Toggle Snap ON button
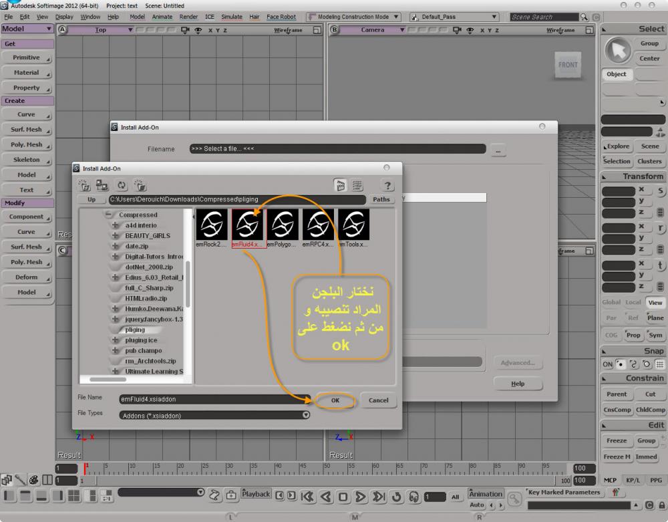 607,364
